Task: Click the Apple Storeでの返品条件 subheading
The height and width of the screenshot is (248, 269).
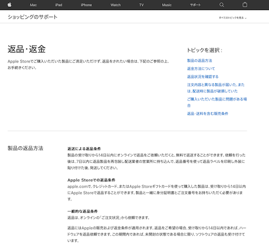Action: [x=91, y=180]
